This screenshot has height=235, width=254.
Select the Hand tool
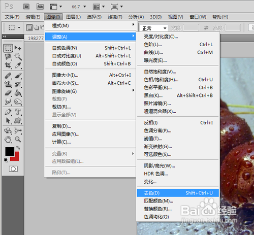tap(8, 140)
